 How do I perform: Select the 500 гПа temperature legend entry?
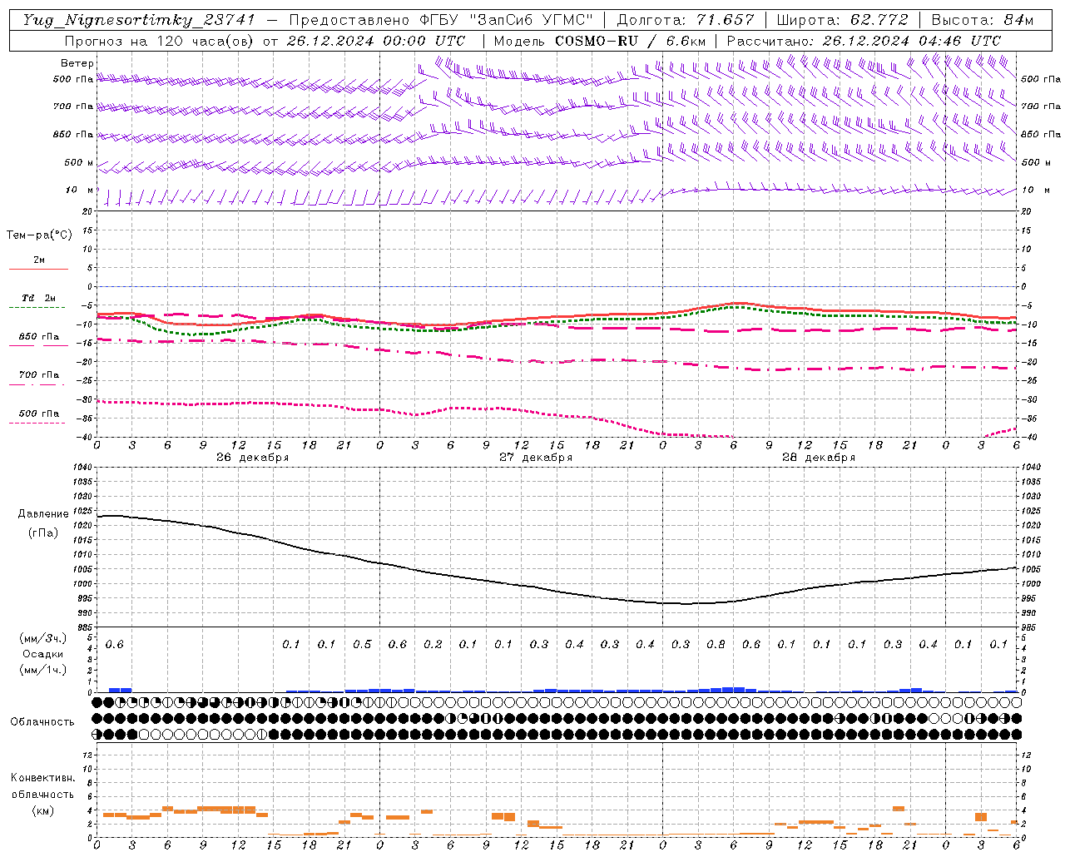tap(39, 414)
